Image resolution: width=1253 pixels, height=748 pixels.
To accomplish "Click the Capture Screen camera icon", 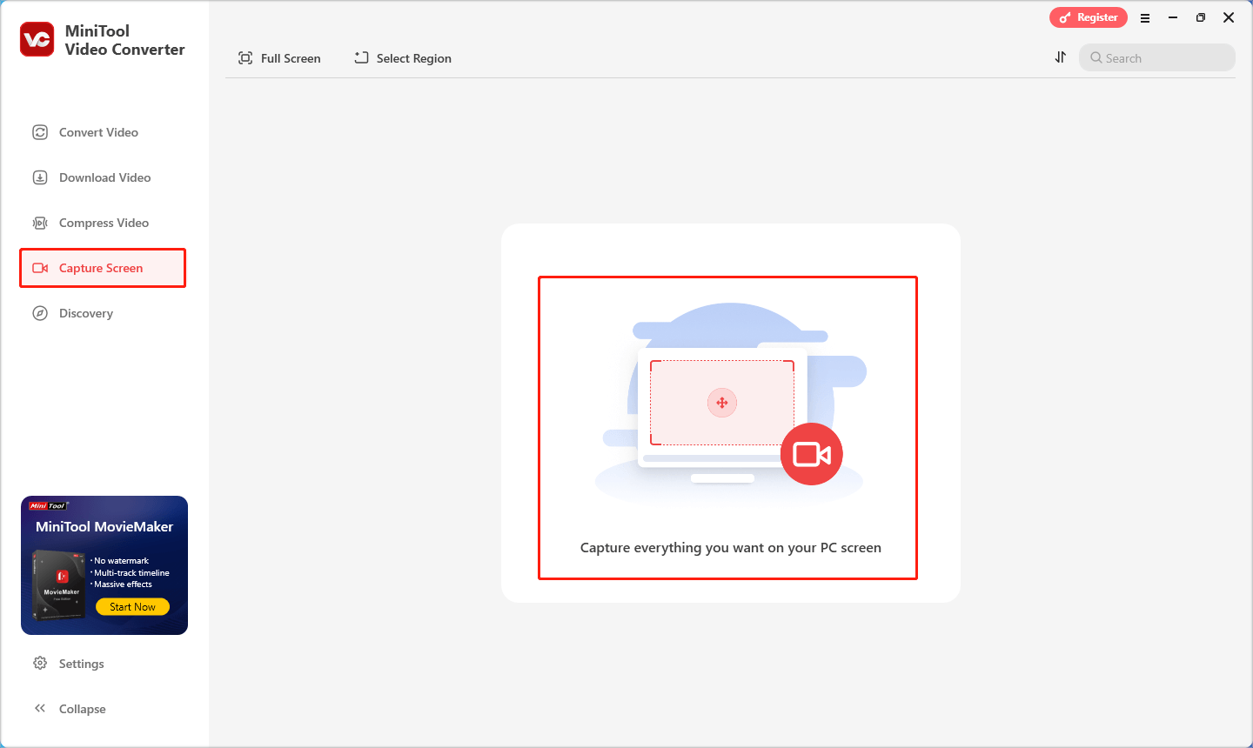I will coord(40,268).
